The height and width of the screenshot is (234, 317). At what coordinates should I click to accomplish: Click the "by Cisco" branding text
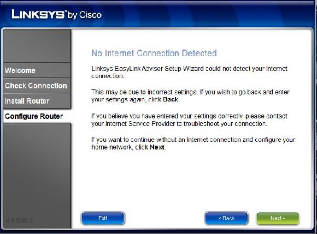point(84,15)
